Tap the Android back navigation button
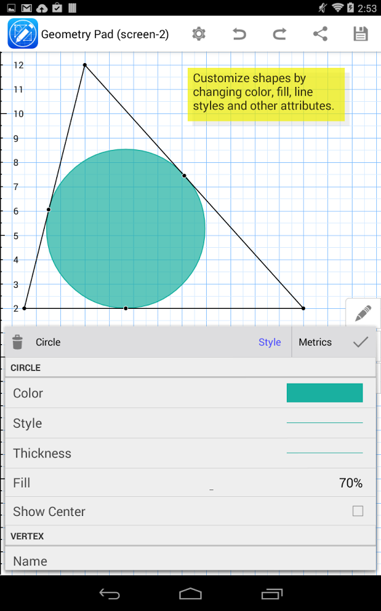 point(109,594)
